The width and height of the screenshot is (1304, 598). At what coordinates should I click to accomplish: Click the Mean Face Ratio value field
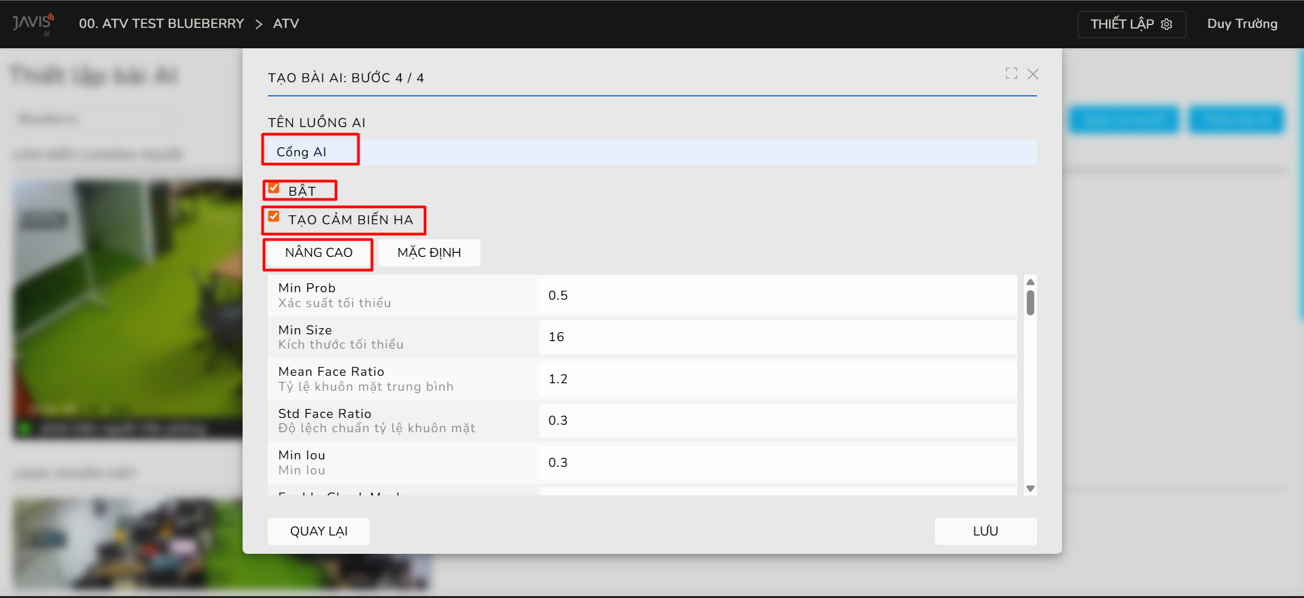777,379
